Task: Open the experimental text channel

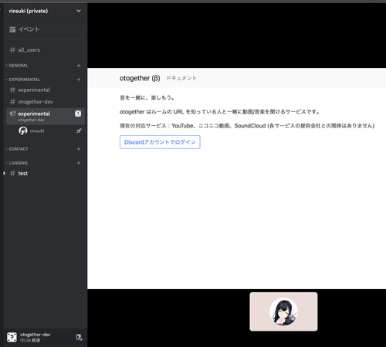Action: [x=45, y=90]
